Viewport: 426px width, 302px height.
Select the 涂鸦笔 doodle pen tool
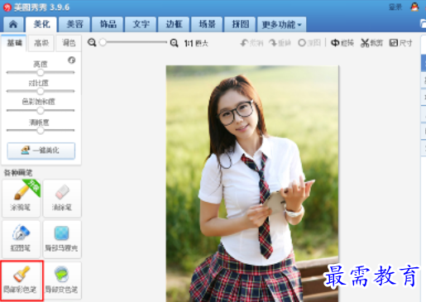22,198
